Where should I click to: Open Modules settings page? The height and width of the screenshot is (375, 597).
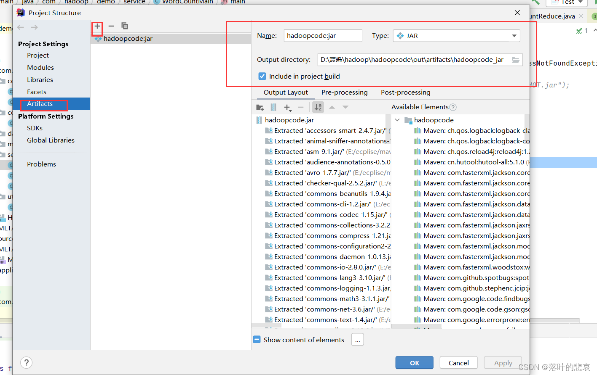click(x=40, y=68)
